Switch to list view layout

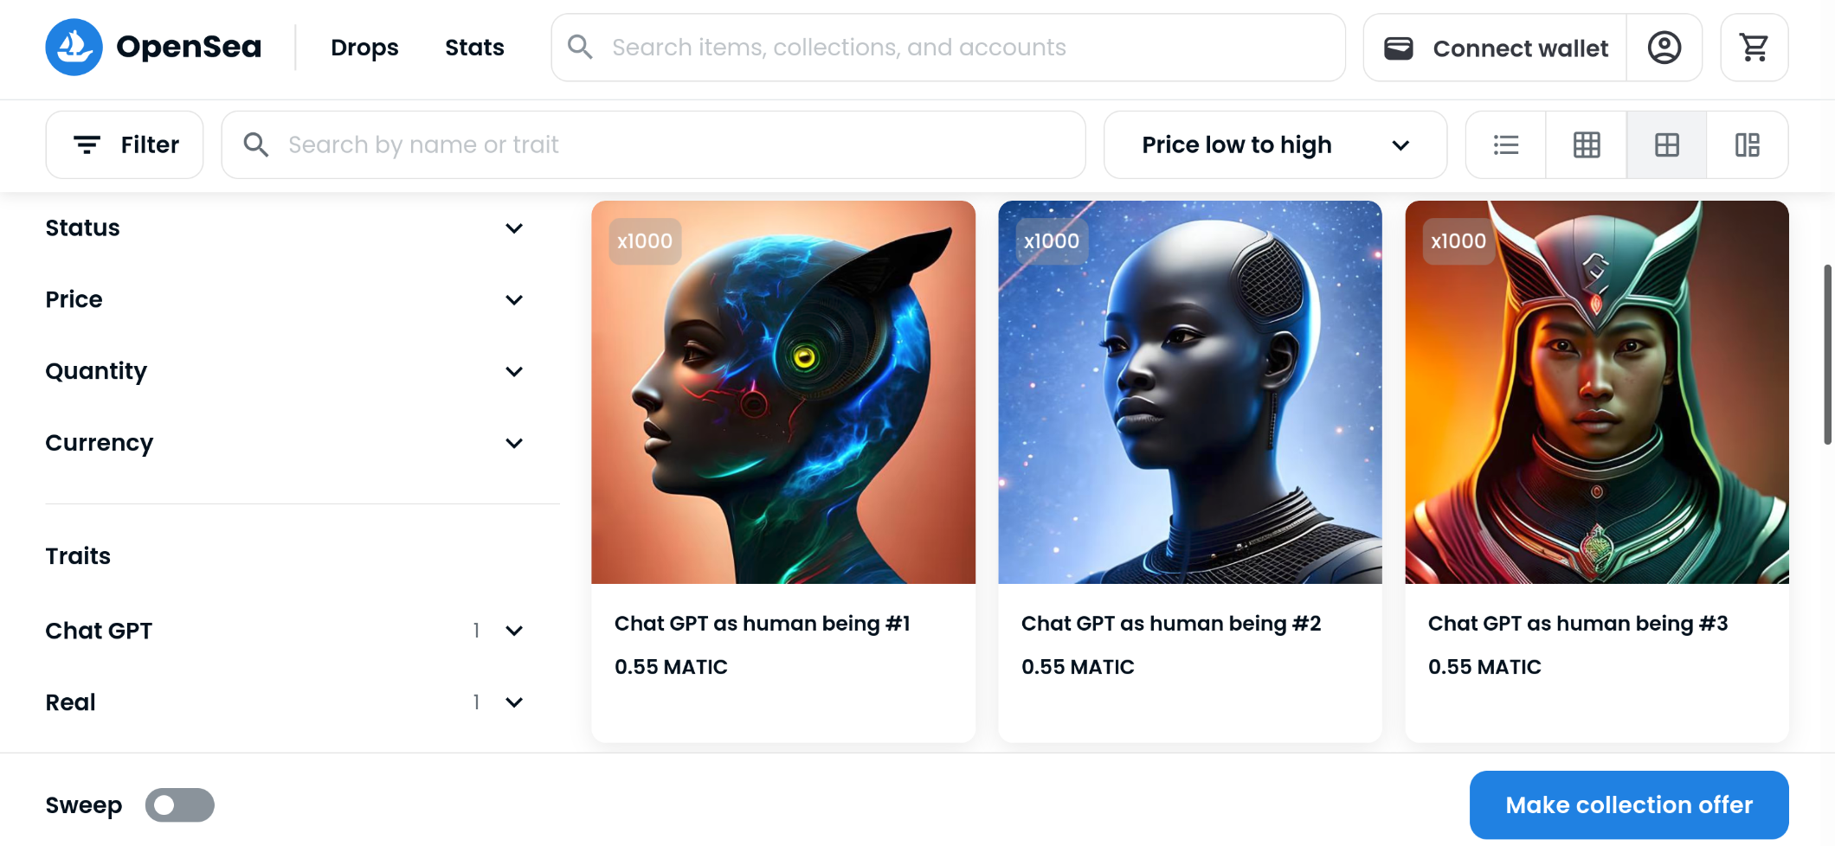pyautogui.click(x=1506, y=144)
